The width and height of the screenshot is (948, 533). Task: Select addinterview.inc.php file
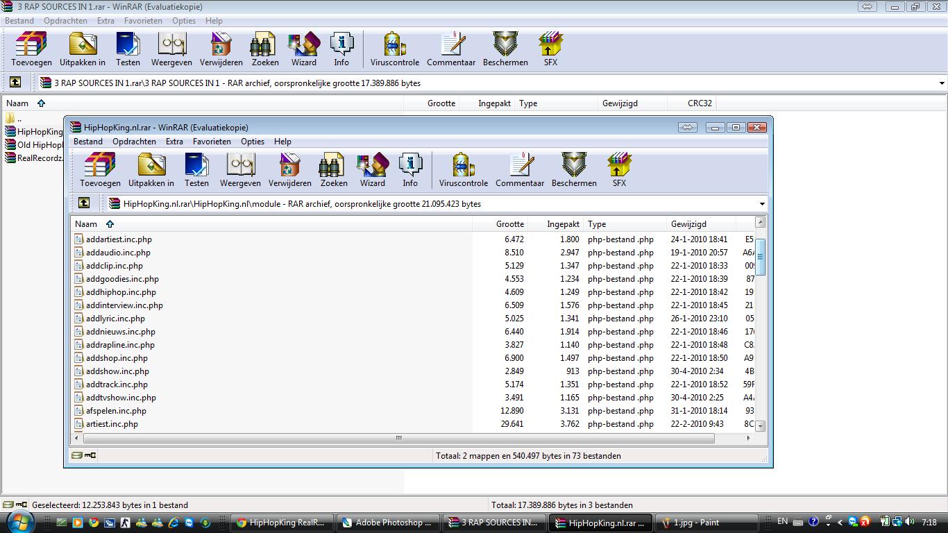click(124, 305)
